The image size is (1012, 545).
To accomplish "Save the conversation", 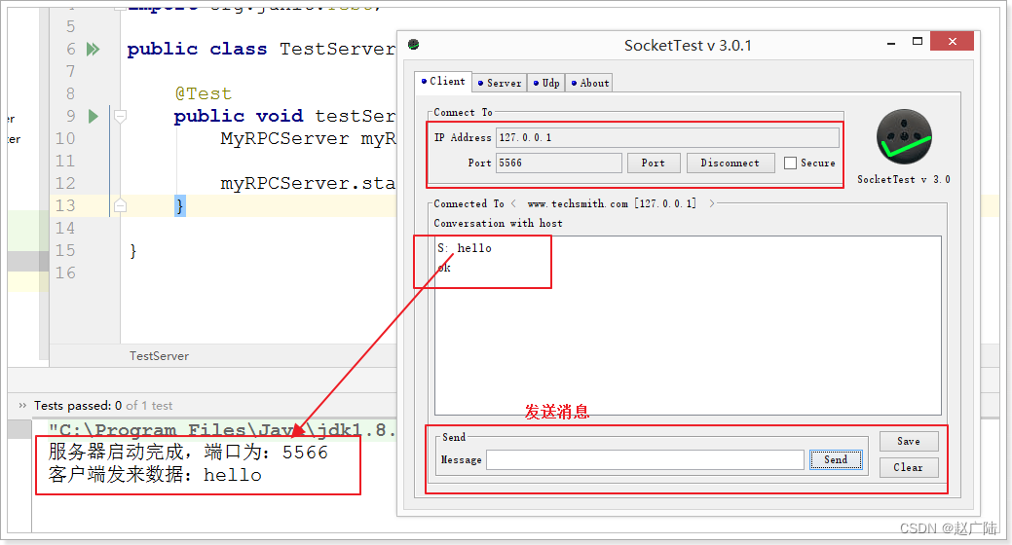I will [x=908, y=441].
